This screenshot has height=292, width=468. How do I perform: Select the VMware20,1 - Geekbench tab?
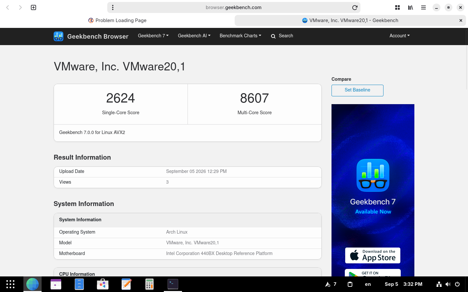[350, 20]
